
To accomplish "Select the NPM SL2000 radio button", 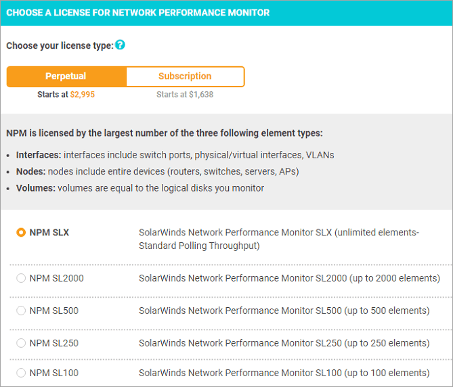I will click(x=21, y=278).
